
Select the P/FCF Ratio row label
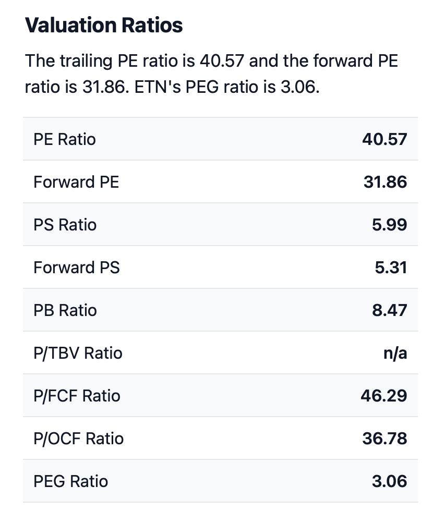[x=77, y=396]
